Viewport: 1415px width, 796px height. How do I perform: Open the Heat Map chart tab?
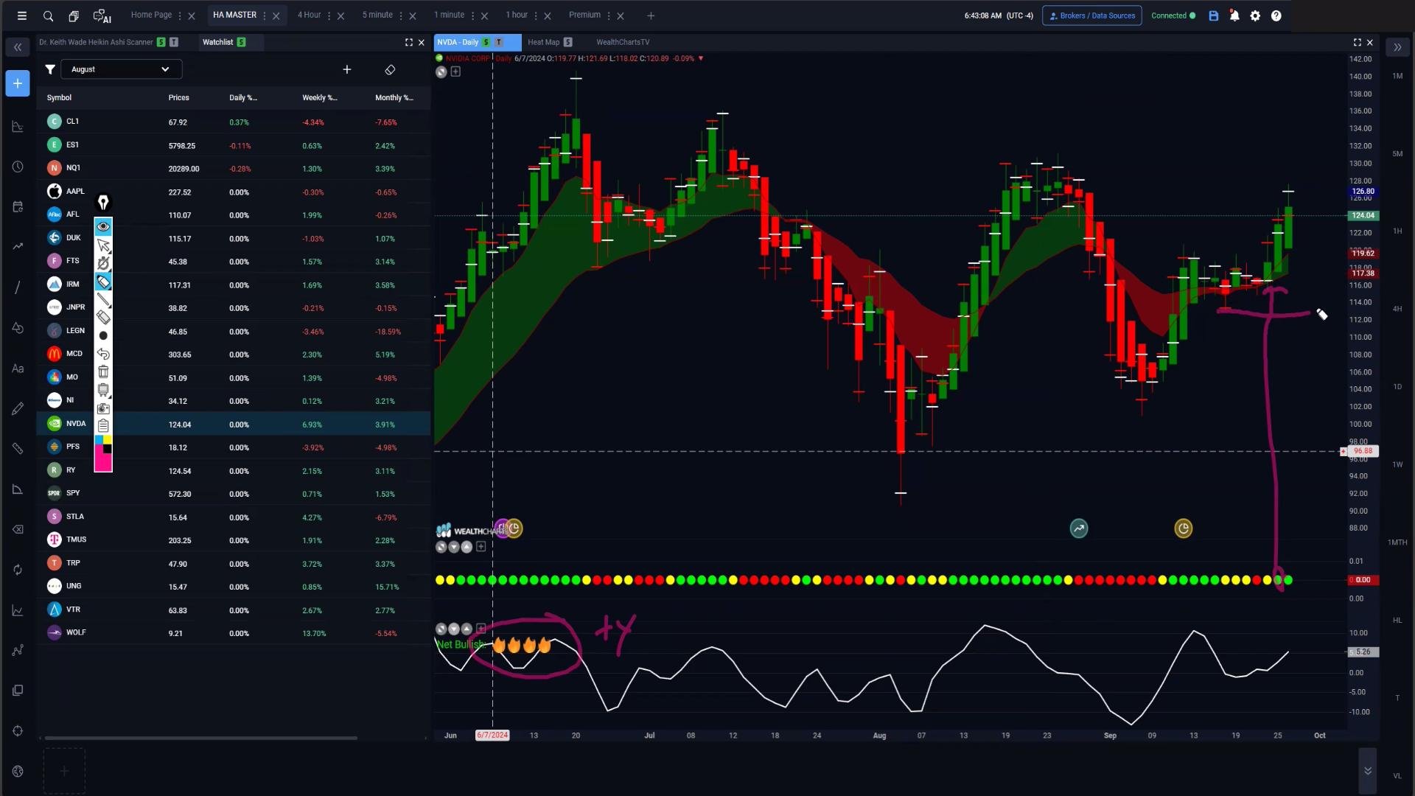[543, 42]
